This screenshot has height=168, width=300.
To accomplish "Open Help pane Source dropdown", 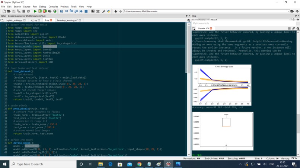I will click(x=204, y=20).
